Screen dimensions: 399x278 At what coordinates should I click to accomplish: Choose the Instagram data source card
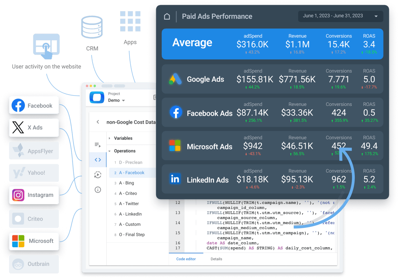coord(34,195)
